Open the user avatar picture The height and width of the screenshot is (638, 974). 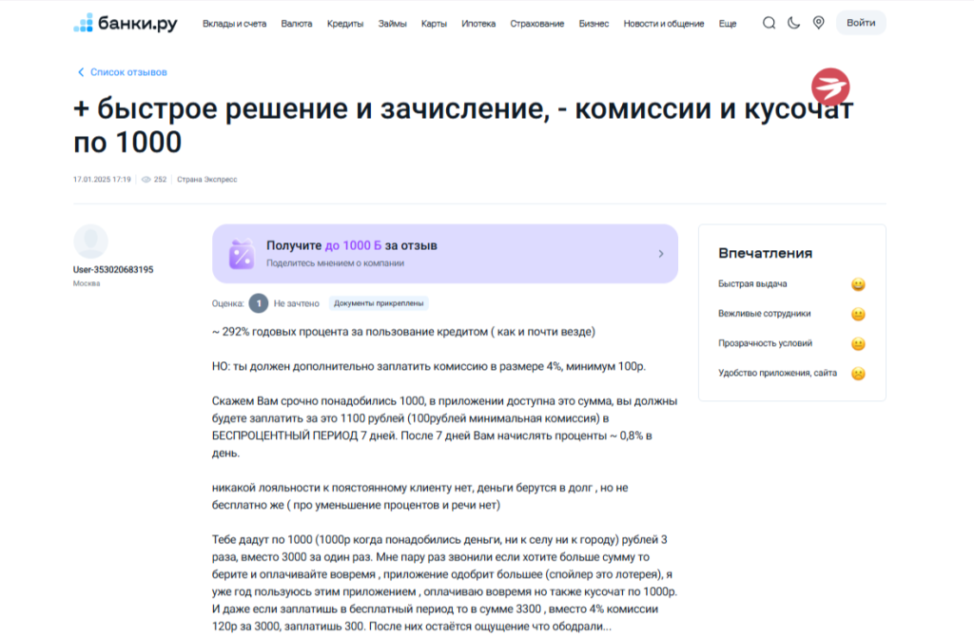point(90,242)
